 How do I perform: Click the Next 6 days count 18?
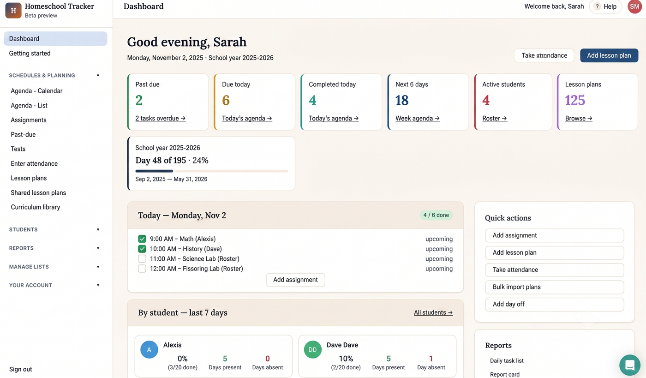(x=402, y=100)
